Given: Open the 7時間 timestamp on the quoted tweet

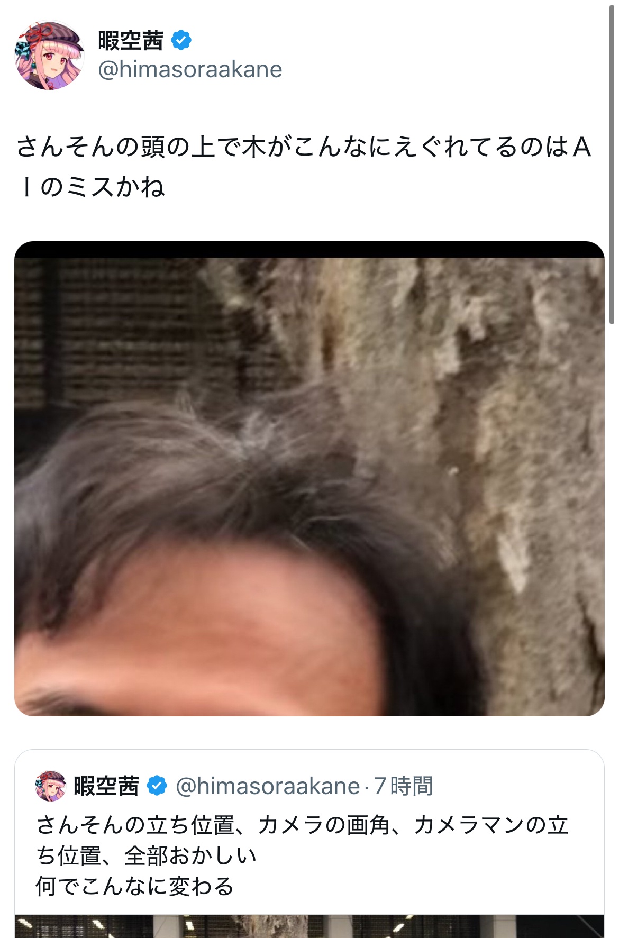Looking at the screenshot, I should [x=404, y=786].
